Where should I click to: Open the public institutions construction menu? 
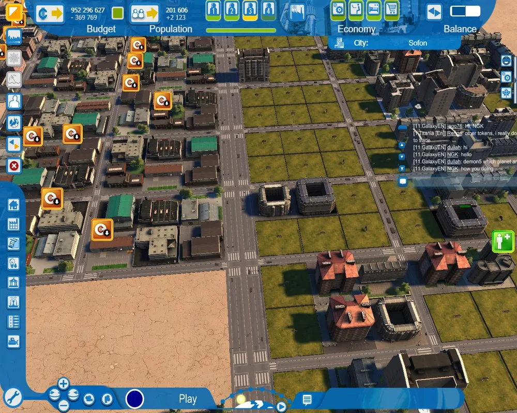[13, 283]
